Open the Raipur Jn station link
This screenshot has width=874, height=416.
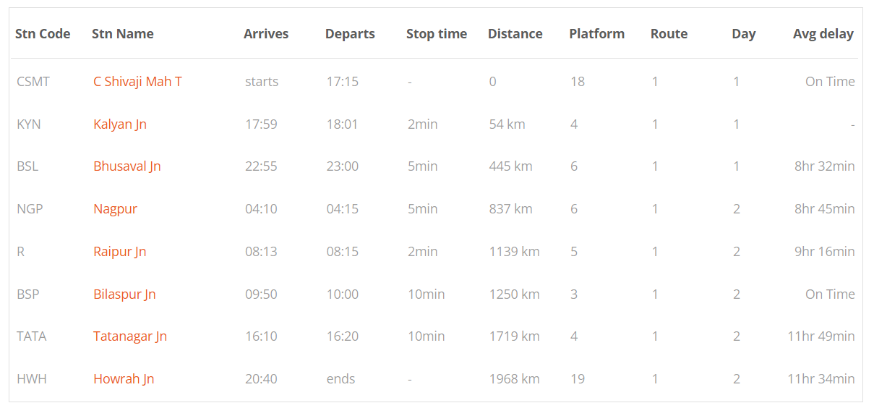(x=120, y=252)
